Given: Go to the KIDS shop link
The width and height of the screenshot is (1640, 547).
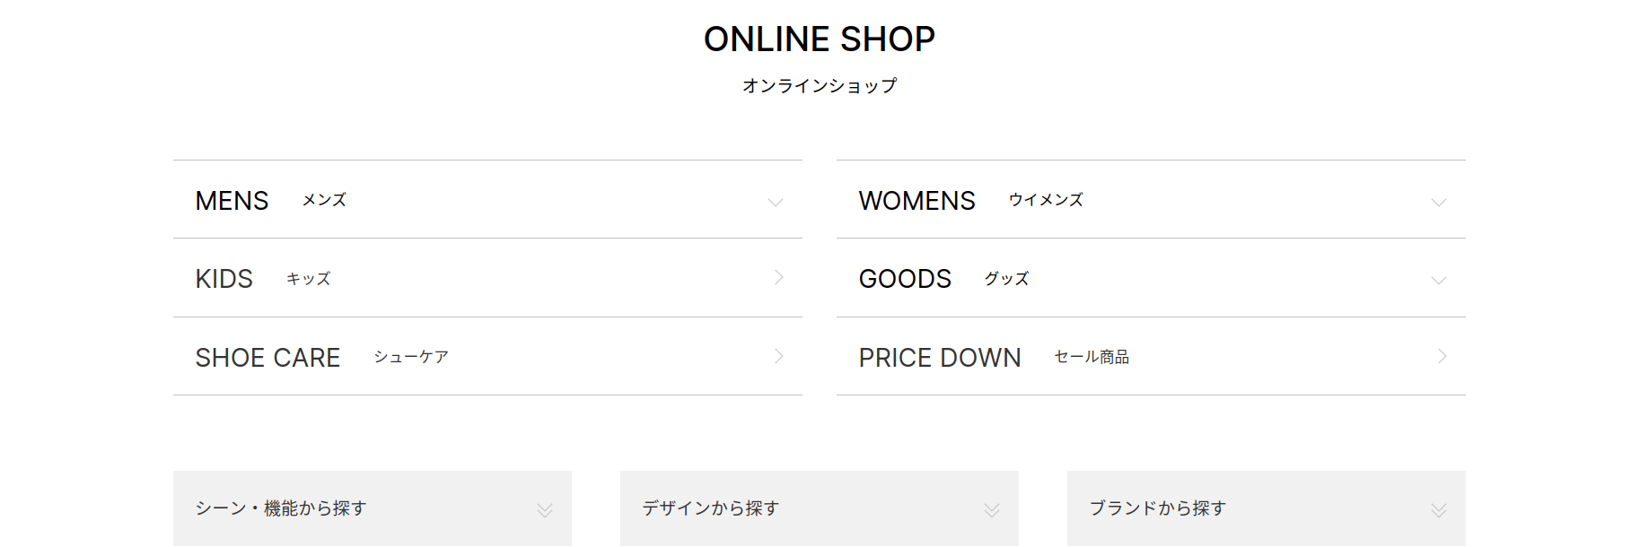Looking at the screenshot, I should tap(224, 279).
